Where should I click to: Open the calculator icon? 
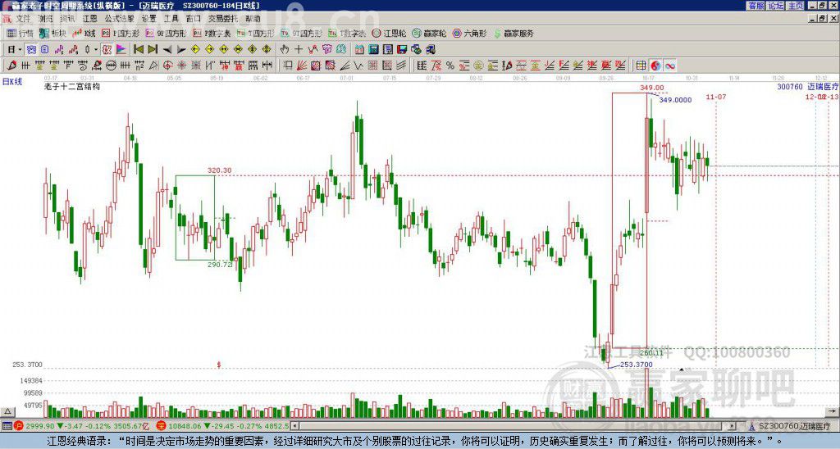(x=373, y=50)
